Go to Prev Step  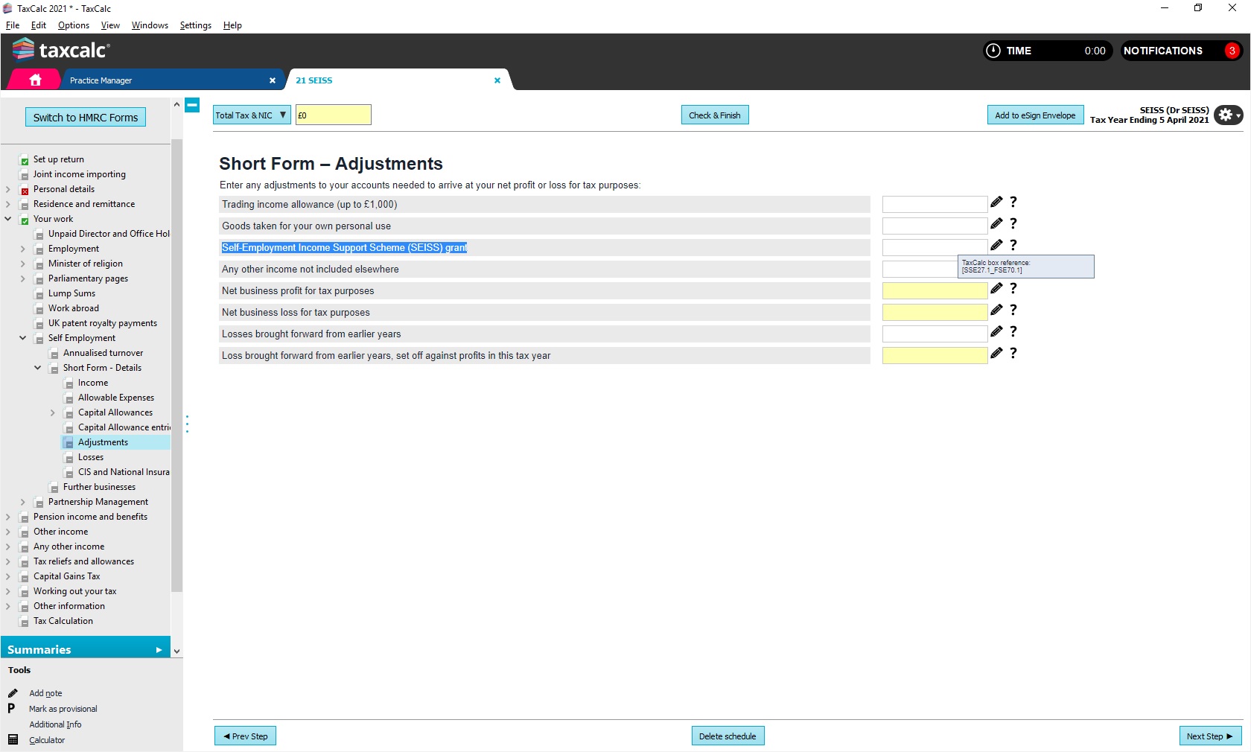246,736
